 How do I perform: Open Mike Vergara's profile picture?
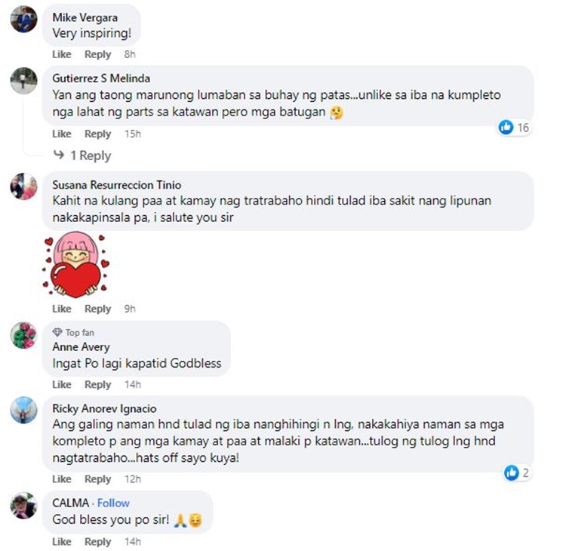coord(23,19)
